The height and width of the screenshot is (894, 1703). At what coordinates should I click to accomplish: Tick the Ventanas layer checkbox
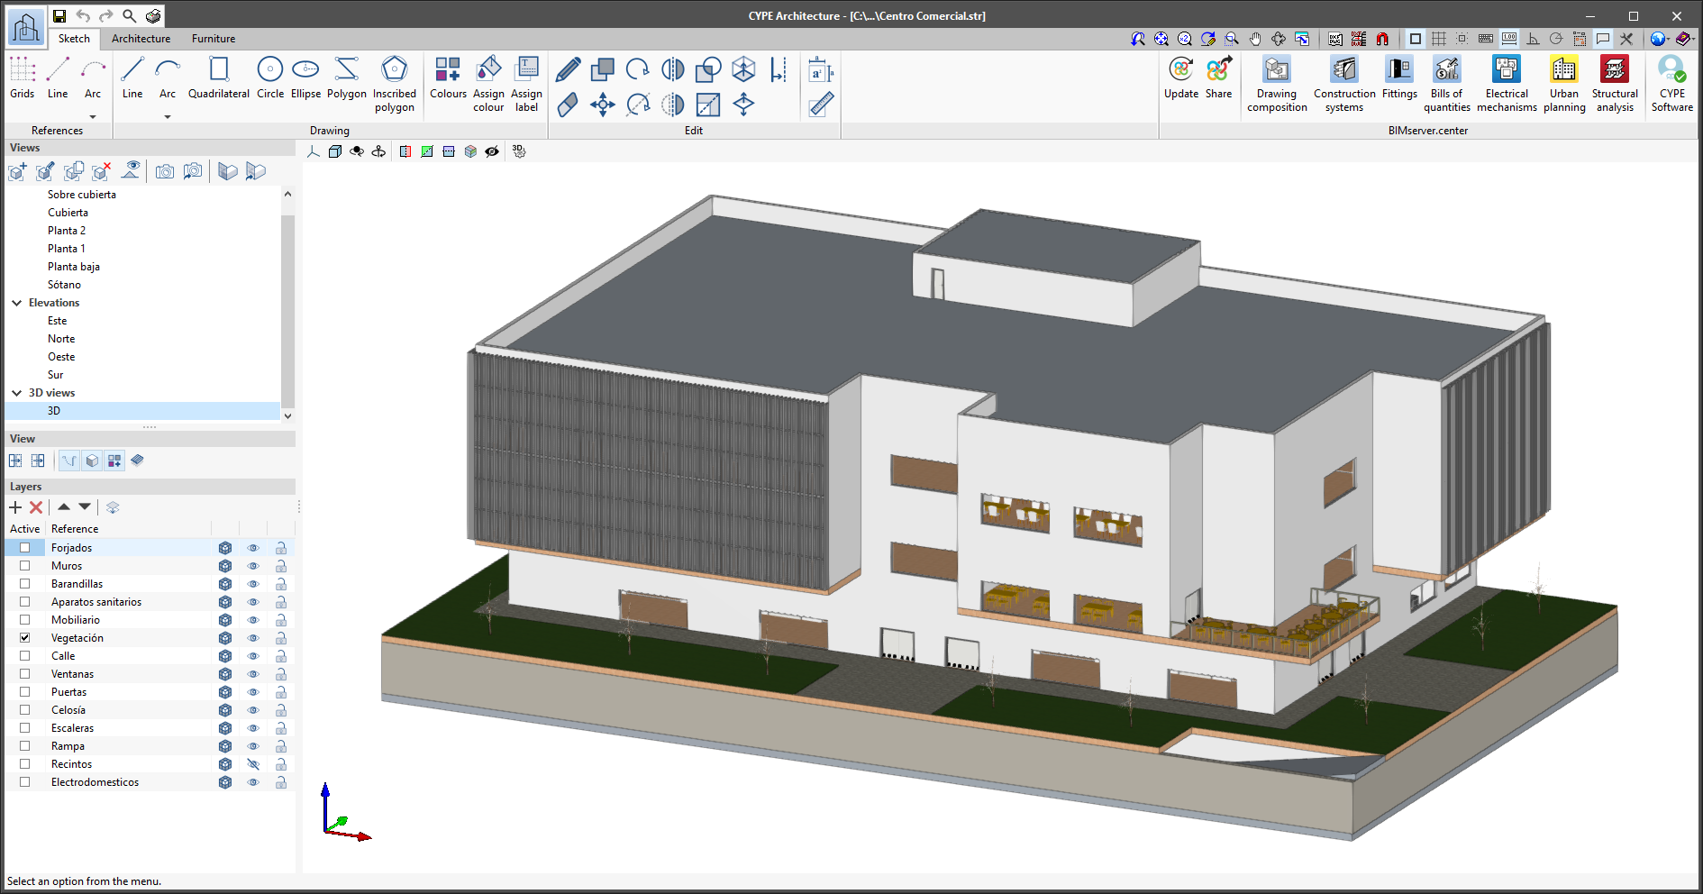(x=25, y=674)
